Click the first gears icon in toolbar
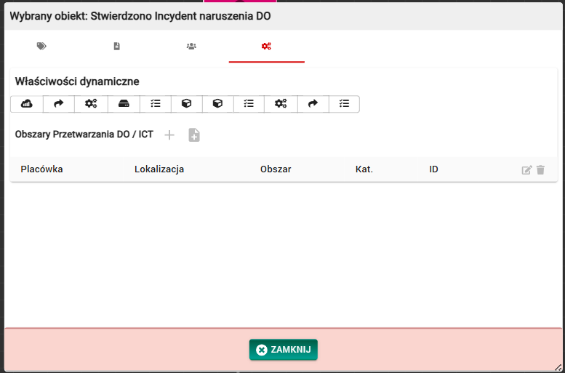 (91, 104)
